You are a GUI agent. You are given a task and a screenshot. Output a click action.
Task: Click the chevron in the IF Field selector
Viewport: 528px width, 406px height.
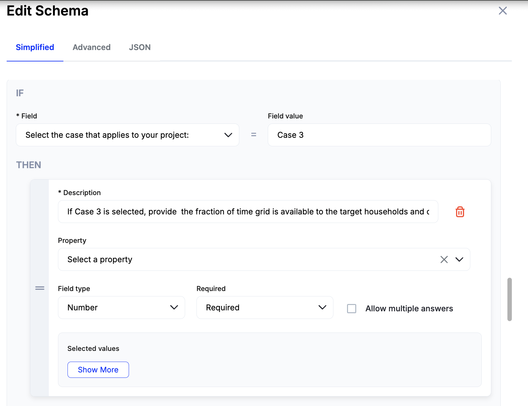(228, 135)
